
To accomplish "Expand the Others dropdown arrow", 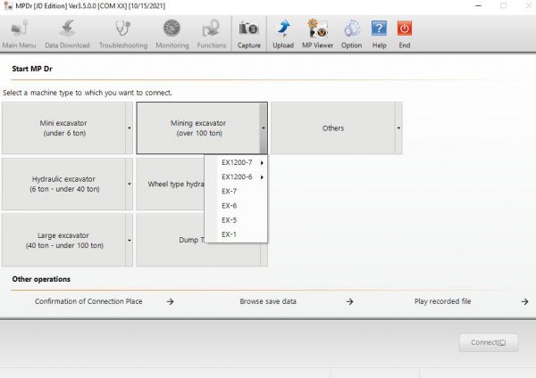I will pos(398,128).
